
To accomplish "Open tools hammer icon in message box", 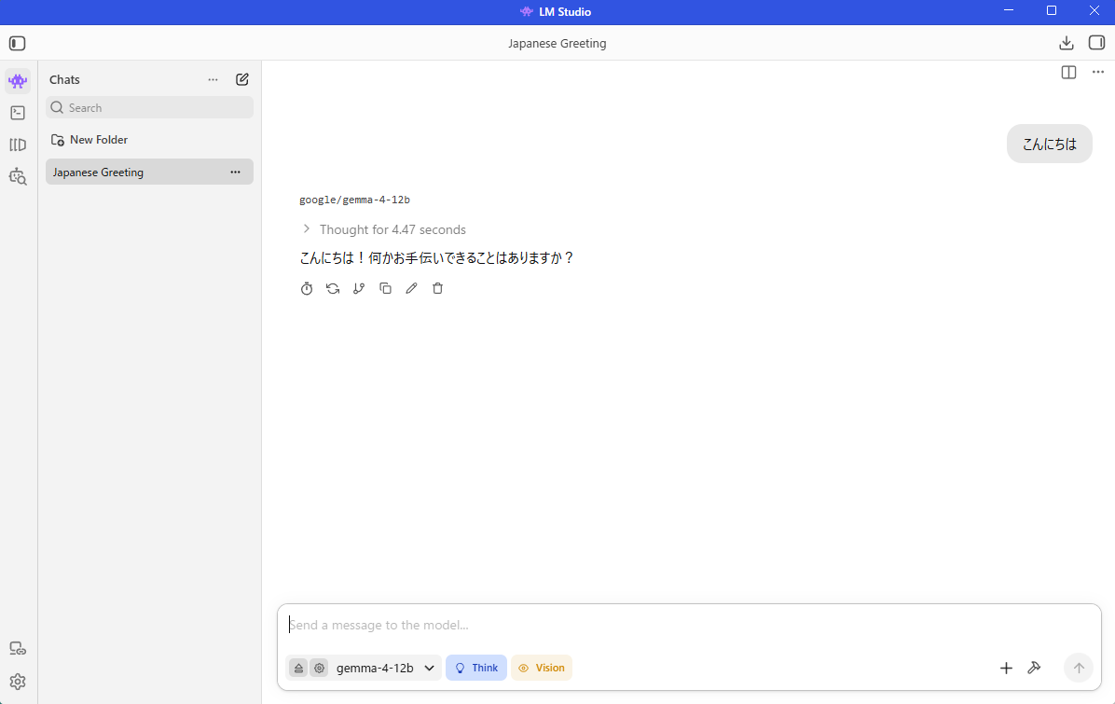I will click(x=1035, y=669).
